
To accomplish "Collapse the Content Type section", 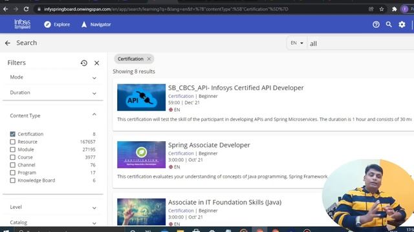I will pos(53,115).
